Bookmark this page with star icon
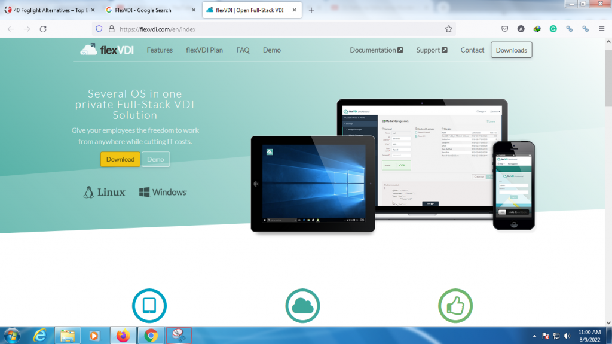612x344 pixels. point(449,29)
